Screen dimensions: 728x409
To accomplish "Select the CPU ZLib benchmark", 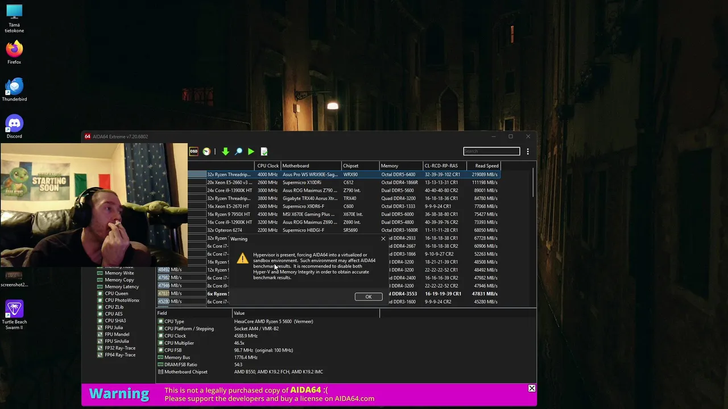I will pyautogui.click(x=114, y=307).
